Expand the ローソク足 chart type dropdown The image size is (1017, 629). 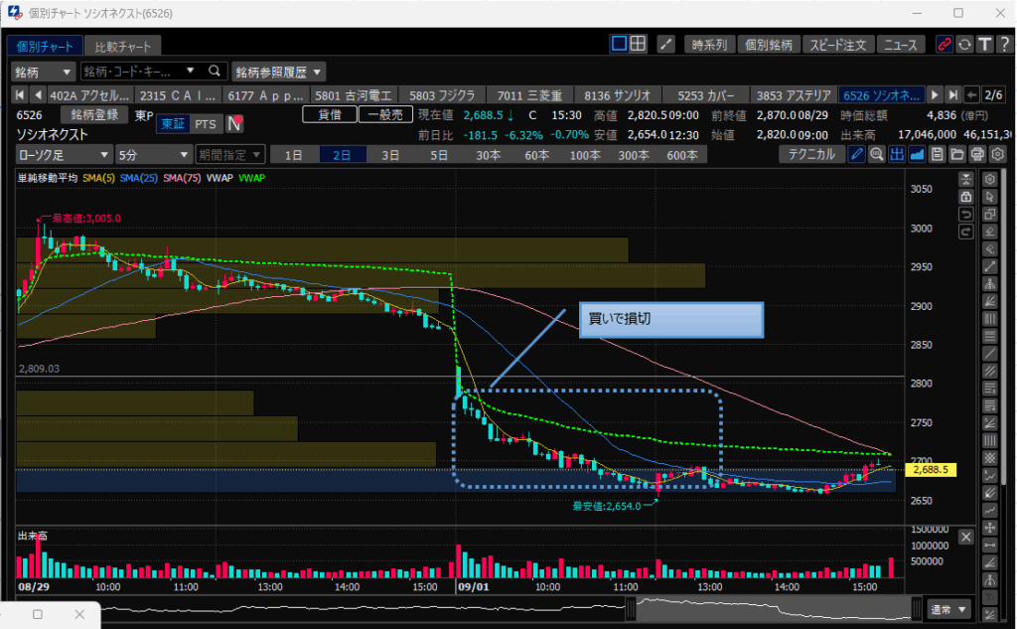[64, 154]
